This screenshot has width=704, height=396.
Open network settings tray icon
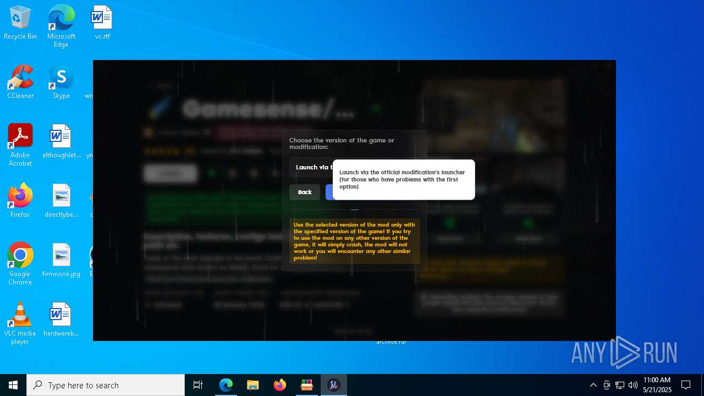620,385
